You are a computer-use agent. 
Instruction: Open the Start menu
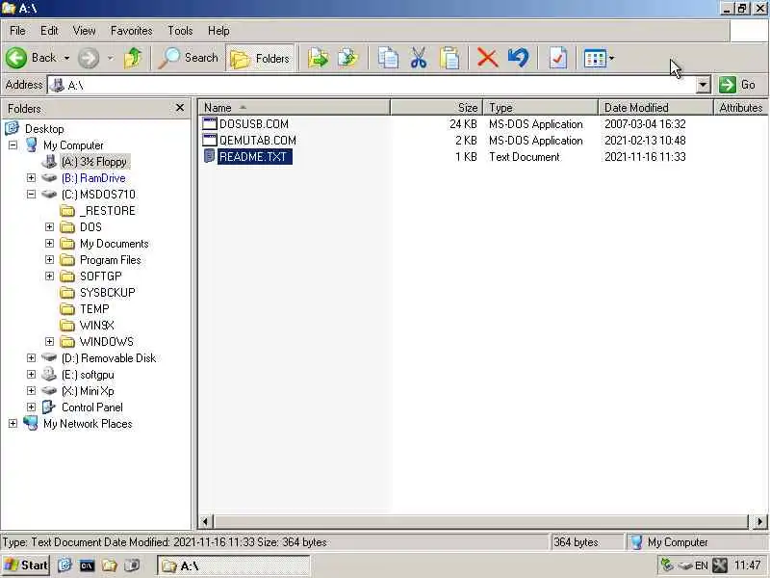26,565
